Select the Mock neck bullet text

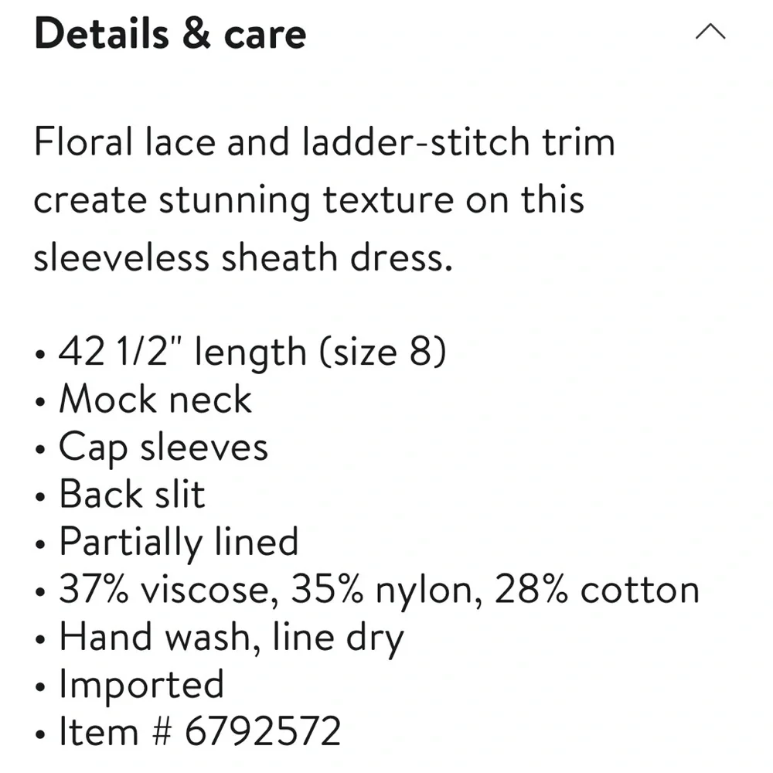155,400
